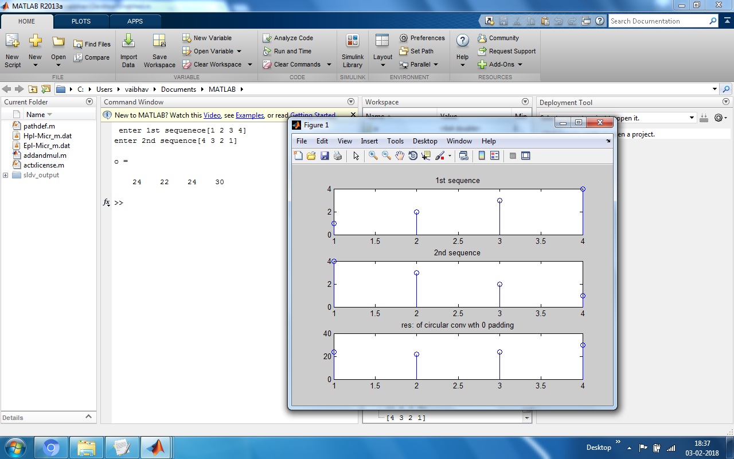Click the Video link in the banner

pos(212,115)
